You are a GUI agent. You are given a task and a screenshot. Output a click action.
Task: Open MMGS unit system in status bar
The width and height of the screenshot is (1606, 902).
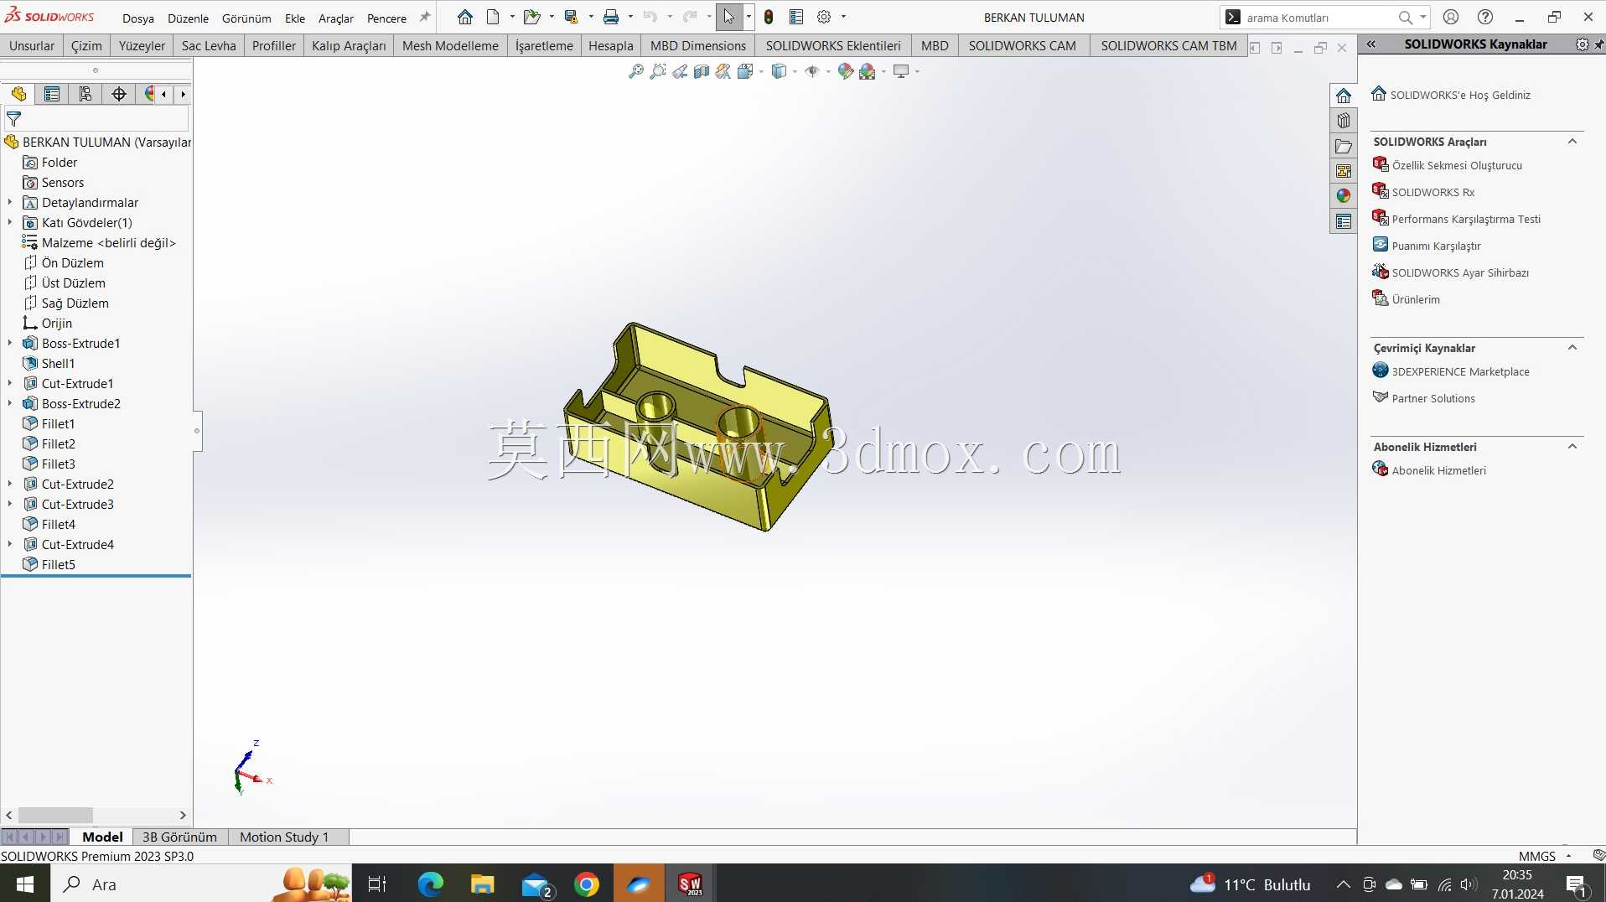[1536, 856]
